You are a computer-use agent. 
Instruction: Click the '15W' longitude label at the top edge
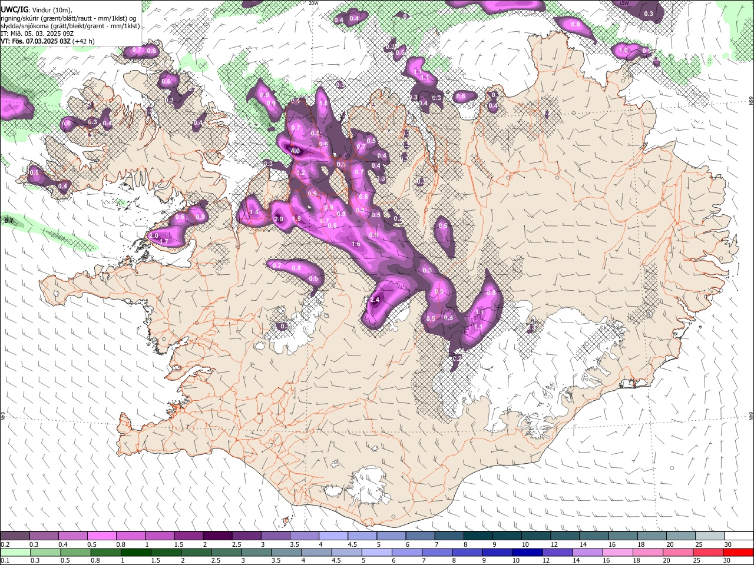click(624, 3)
